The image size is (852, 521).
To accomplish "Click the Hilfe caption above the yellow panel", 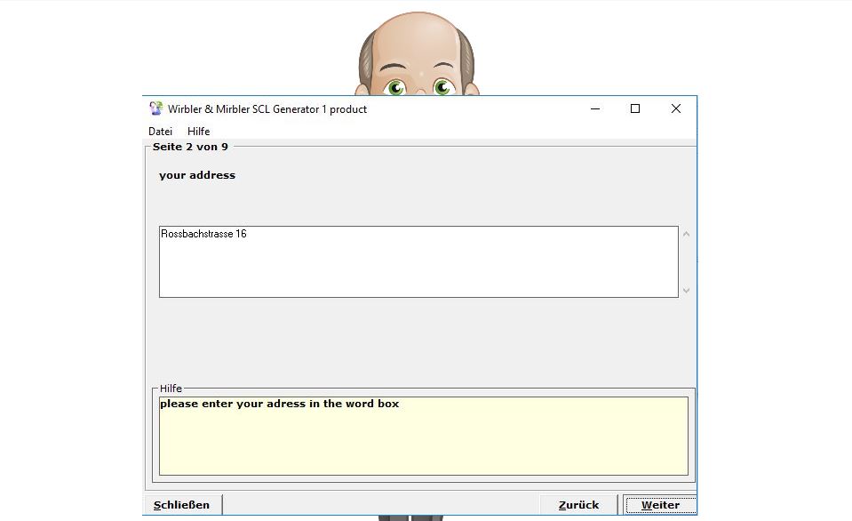I will point(171,389).
